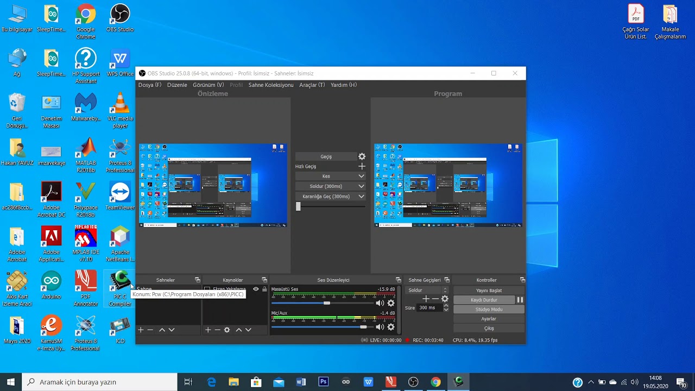Move source up in Kaynaklar panel
The width and height of the screenshot is (695, 391).
pyautogui.click(x=238, y=330)
